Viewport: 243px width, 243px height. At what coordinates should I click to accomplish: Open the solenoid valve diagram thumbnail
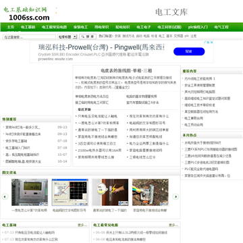pyautogui.click(x=70, y=192)
